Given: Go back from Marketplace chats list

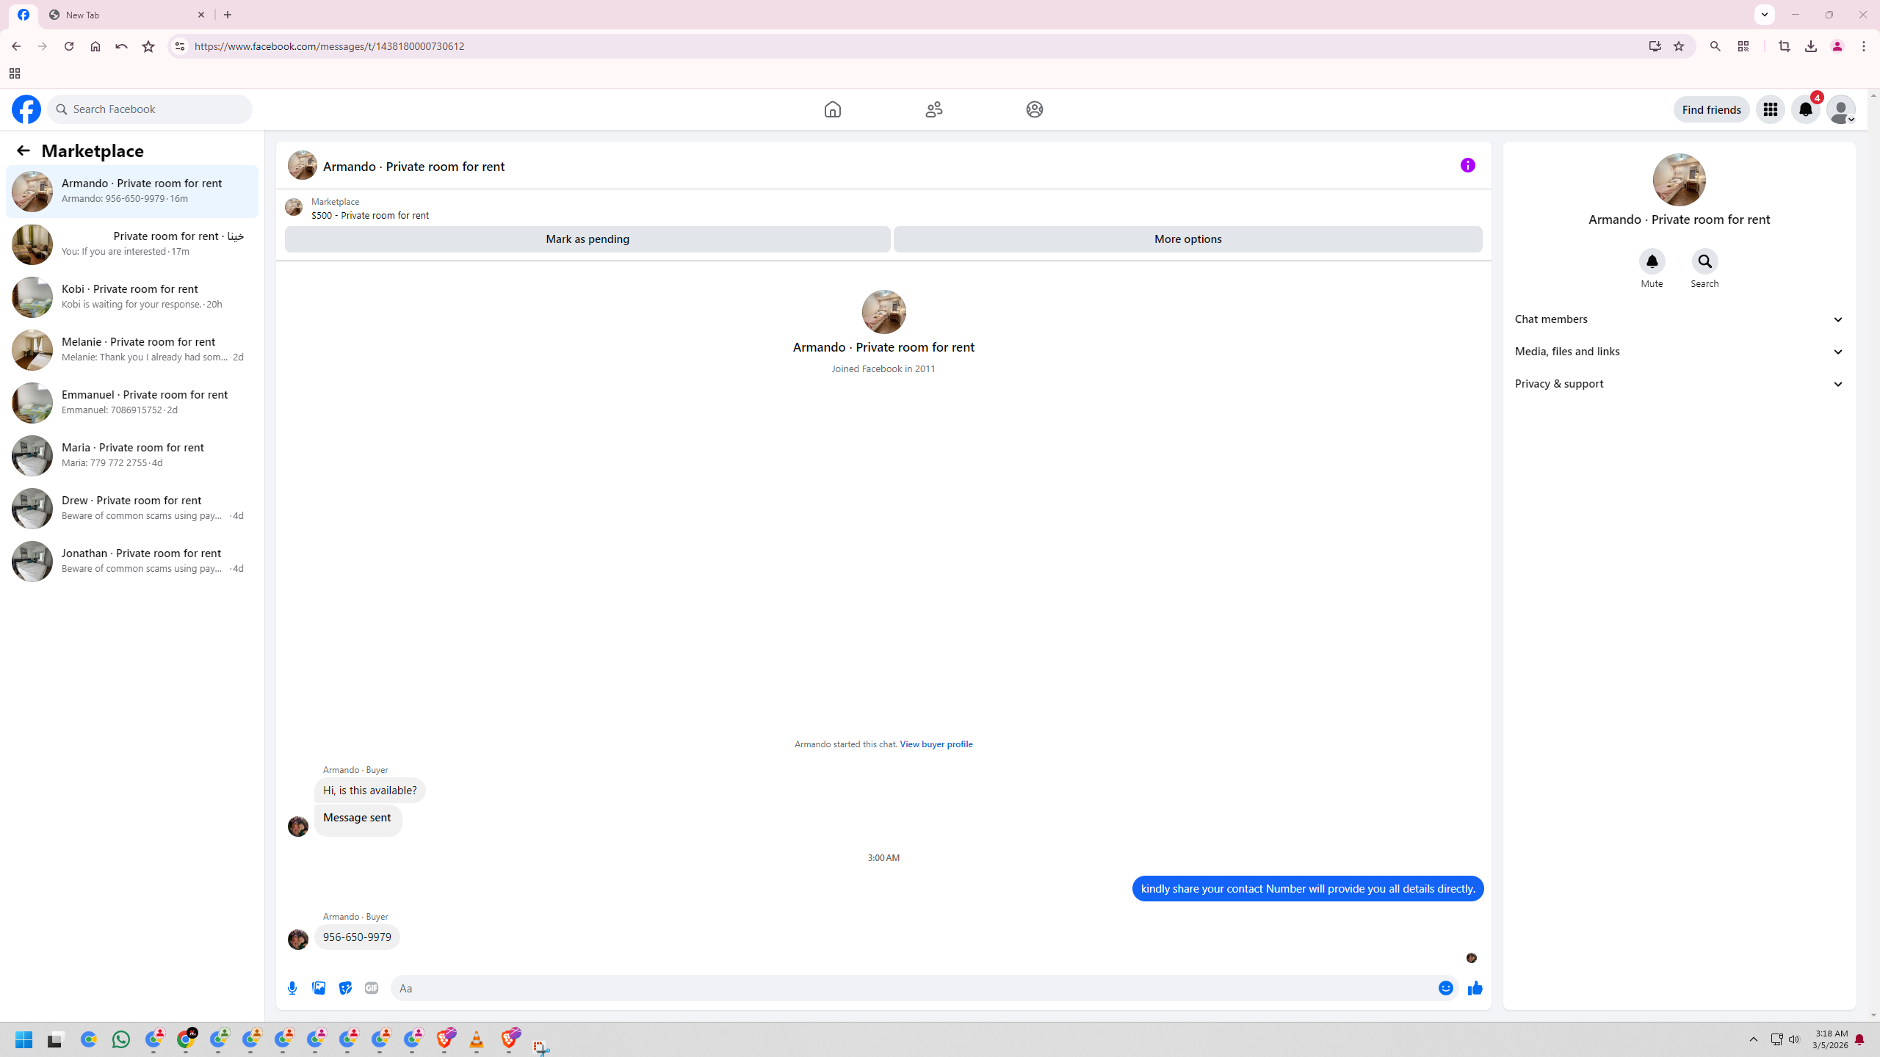Looking at the screenshot, I should click(23, 150).
